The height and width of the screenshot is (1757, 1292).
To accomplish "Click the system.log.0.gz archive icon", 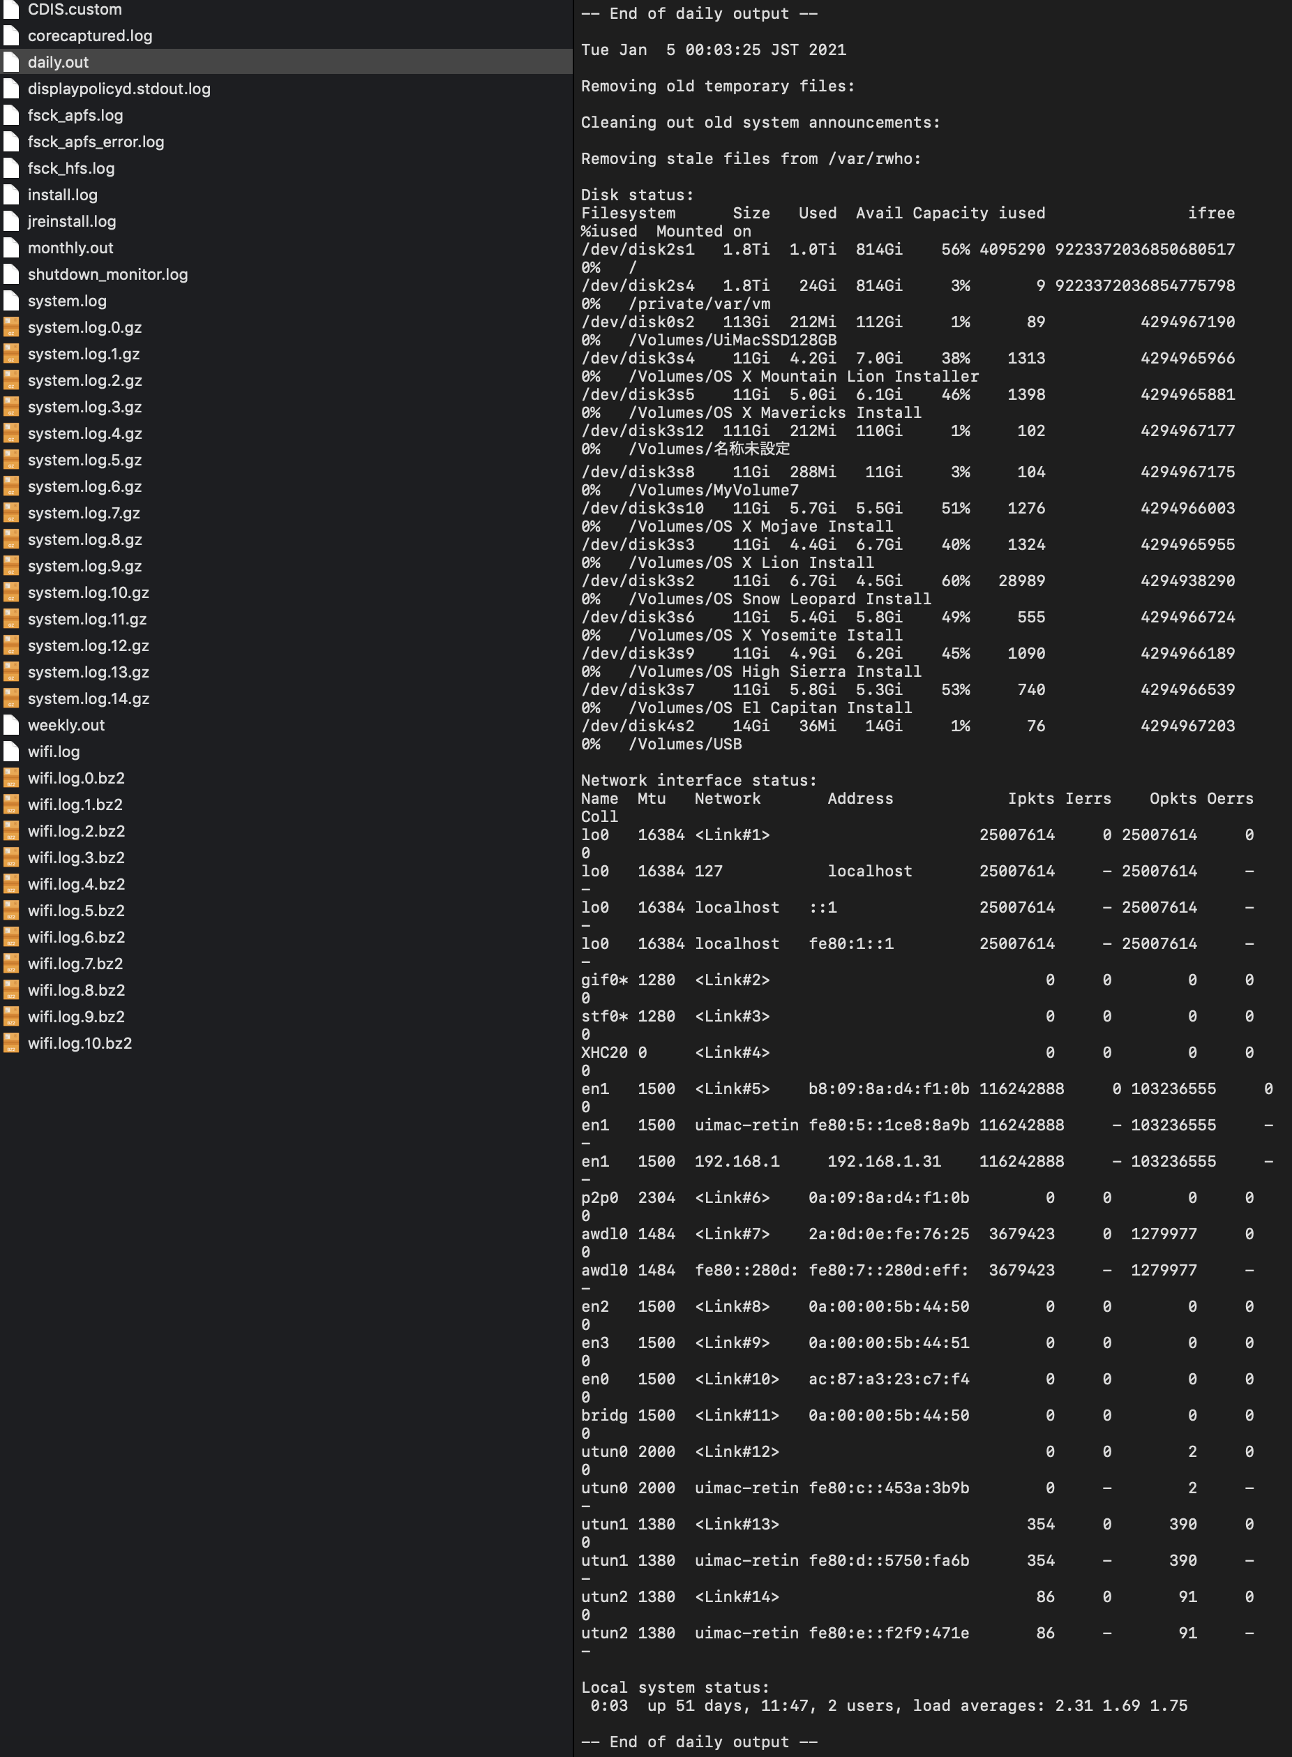I will tap(11, 327).
